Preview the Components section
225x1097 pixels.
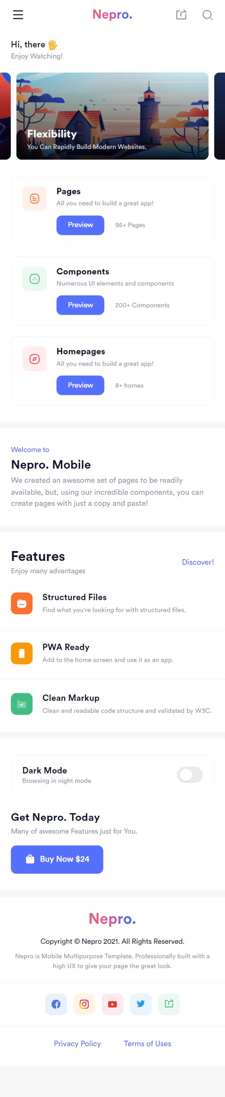tap(81, 305)
